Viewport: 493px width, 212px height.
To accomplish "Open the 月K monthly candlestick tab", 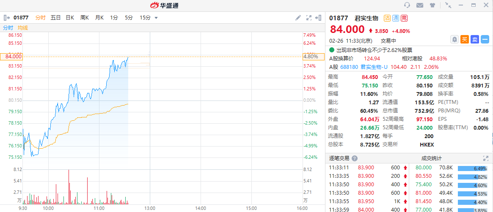I will click(x=99, y=18).
